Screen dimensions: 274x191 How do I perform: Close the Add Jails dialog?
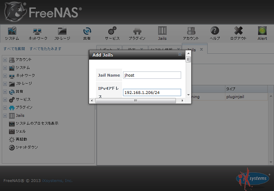click(x=180, y=55)
